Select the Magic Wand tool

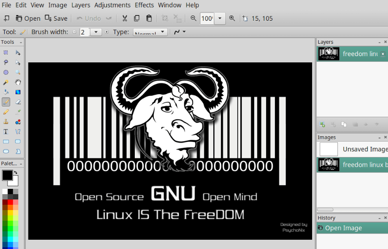pos(6,82)
